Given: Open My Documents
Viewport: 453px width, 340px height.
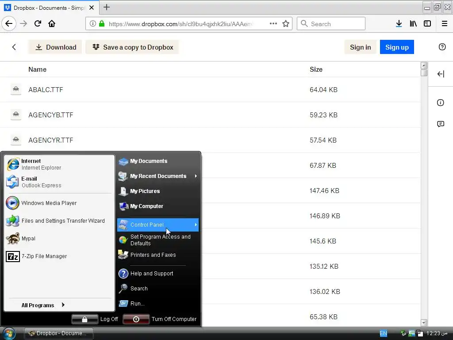Looking at the screenshot, I should coord(158,161).
